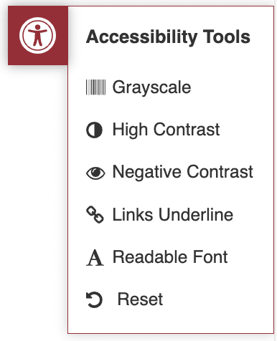Enable High Contrast mode from its label
277x341 pixels.
click(166, 130)
